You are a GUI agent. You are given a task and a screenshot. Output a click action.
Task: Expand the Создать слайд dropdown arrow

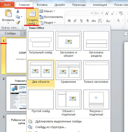pos(37,23)
